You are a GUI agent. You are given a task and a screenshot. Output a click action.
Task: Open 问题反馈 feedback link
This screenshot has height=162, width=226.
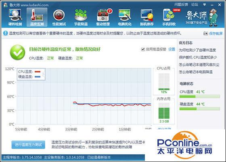tap(181, 4)
